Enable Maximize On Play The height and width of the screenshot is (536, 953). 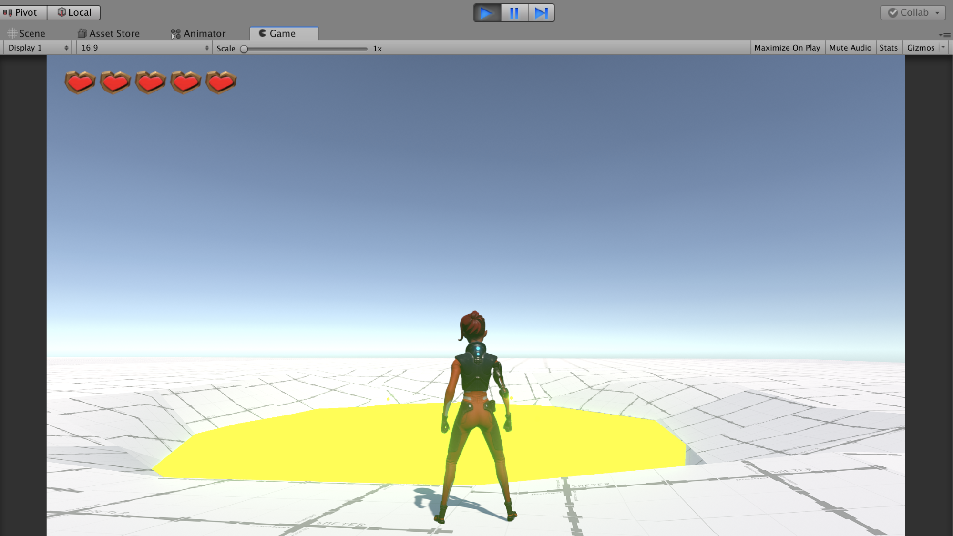[787, 48]
